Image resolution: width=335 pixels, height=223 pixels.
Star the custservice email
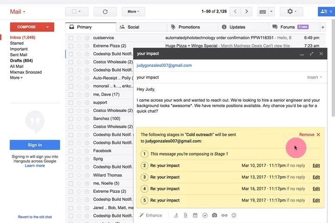(x=79, y=38)
